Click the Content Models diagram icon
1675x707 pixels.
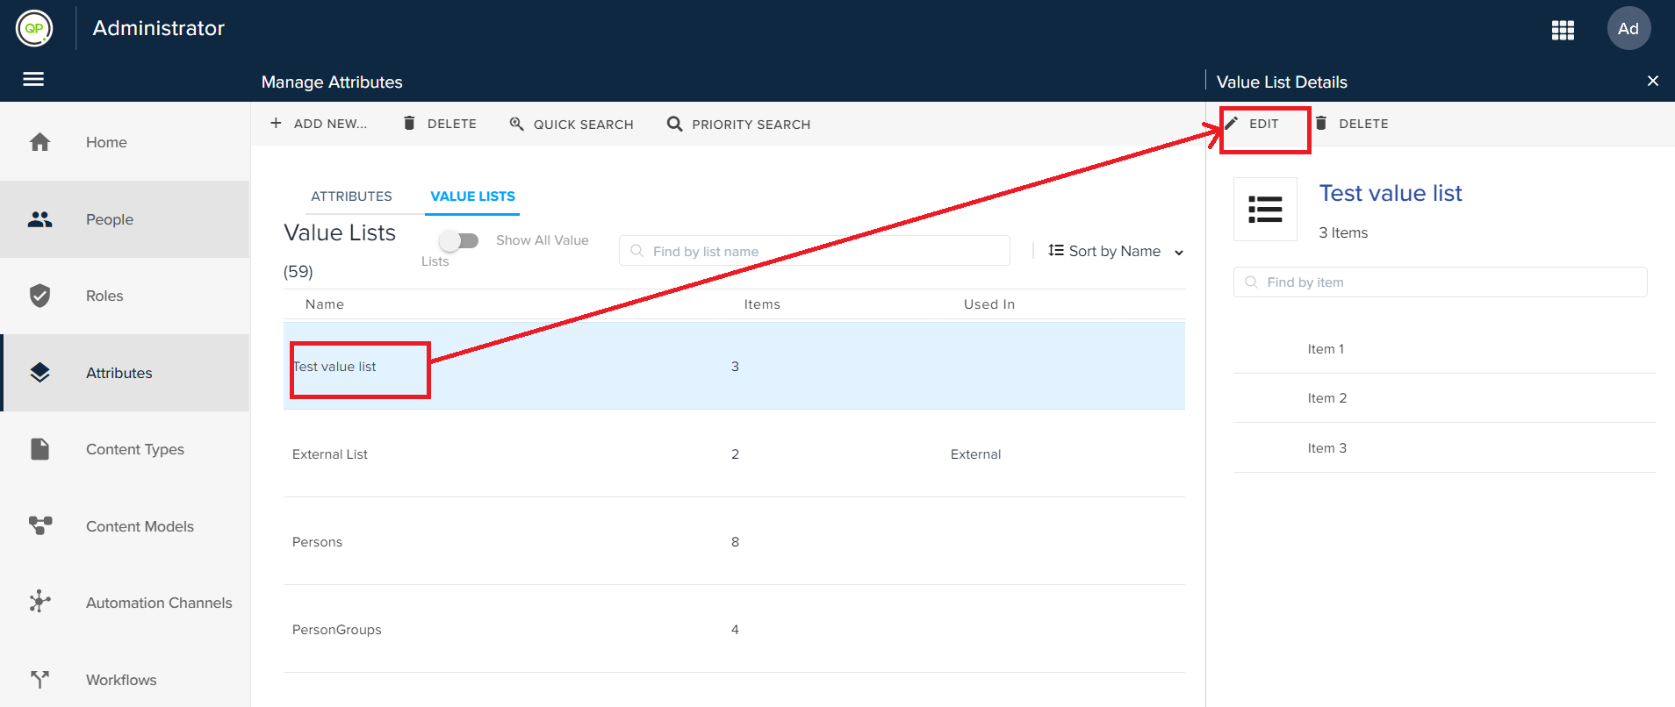click(40, 525)
